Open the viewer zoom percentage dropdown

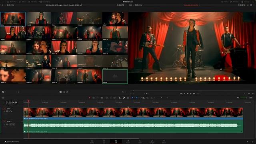coord(131,5)
